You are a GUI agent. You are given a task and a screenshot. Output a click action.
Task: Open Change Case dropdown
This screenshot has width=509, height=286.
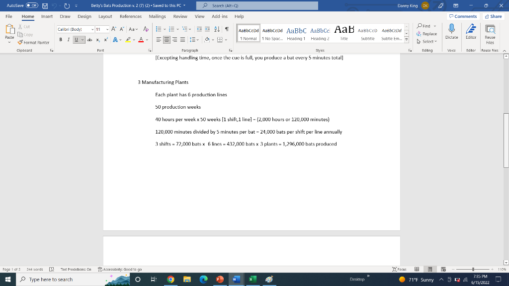tap(133, 29)
